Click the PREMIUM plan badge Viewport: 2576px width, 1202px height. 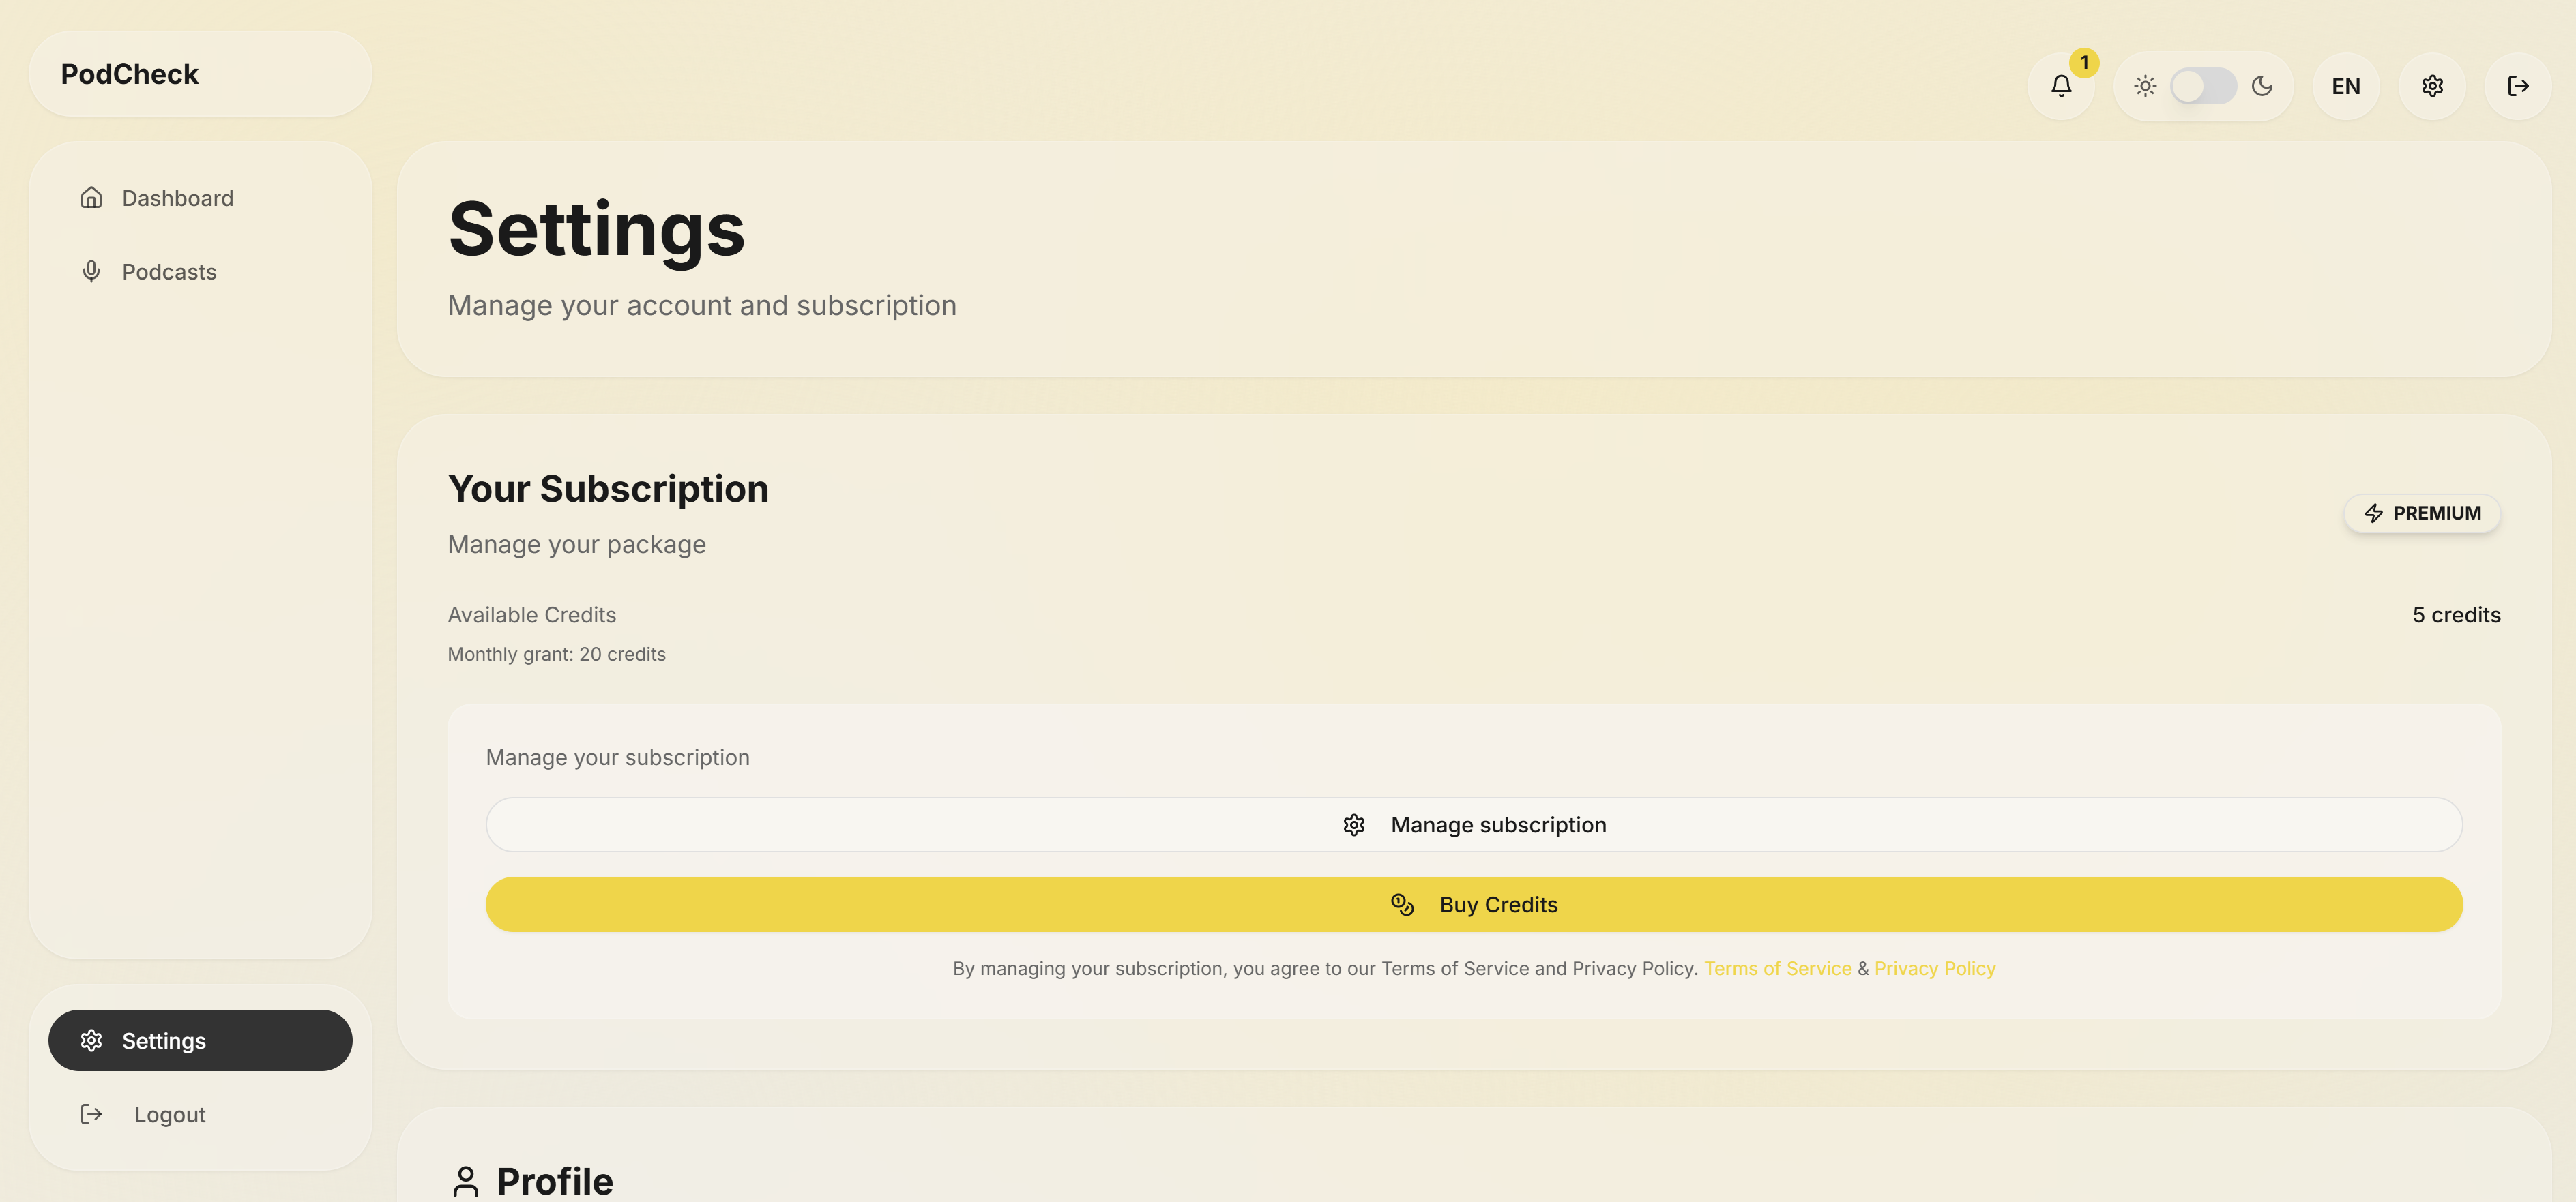click(x=2421, y=513)
